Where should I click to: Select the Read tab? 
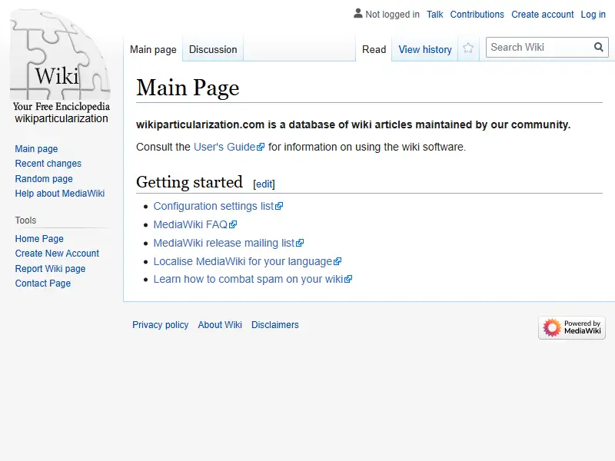(x=374, y=49)
